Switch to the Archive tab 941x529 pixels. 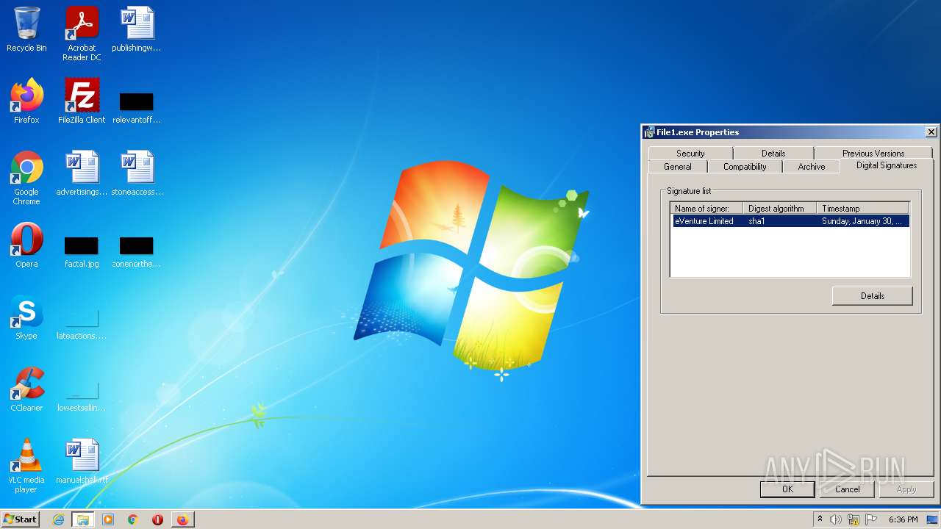(x=812, y=167)
